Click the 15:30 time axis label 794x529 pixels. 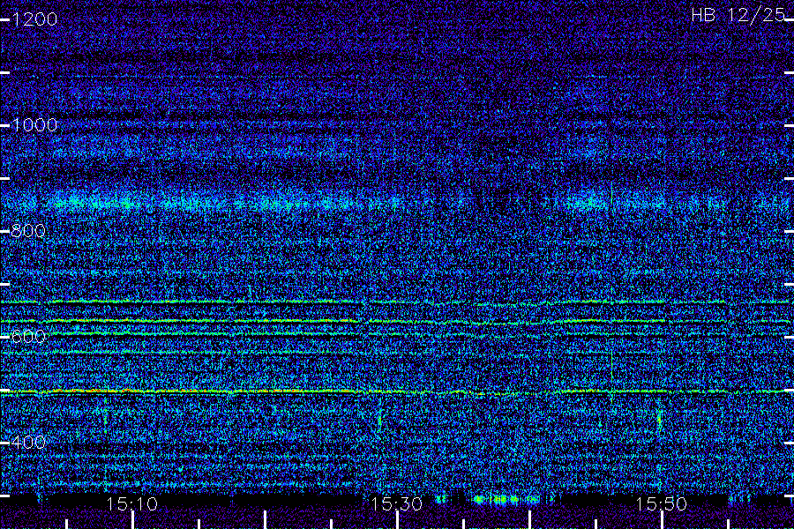click(x=396, y=504)
